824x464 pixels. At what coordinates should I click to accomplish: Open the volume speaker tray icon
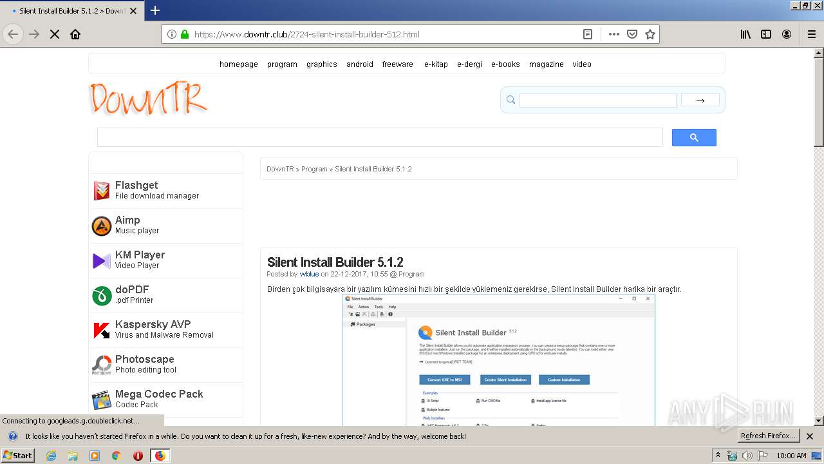(x=747, y=456)
